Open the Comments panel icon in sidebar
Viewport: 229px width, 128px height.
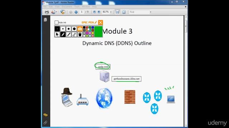[x=45, y=115]
